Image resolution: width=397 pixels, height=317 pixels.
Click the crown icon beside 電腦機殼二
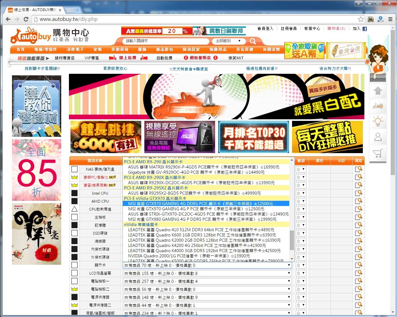point(74,289)
